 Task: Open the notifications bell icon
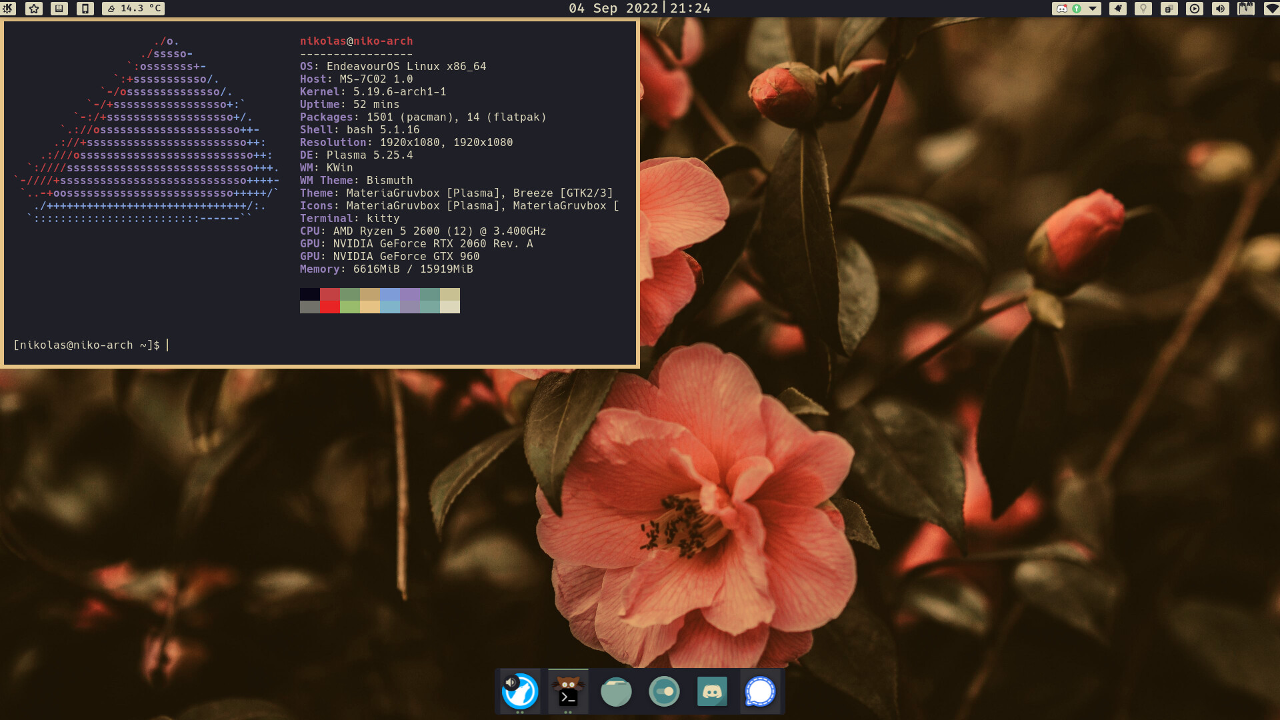pyautogui.click(x=1118, y=9)
